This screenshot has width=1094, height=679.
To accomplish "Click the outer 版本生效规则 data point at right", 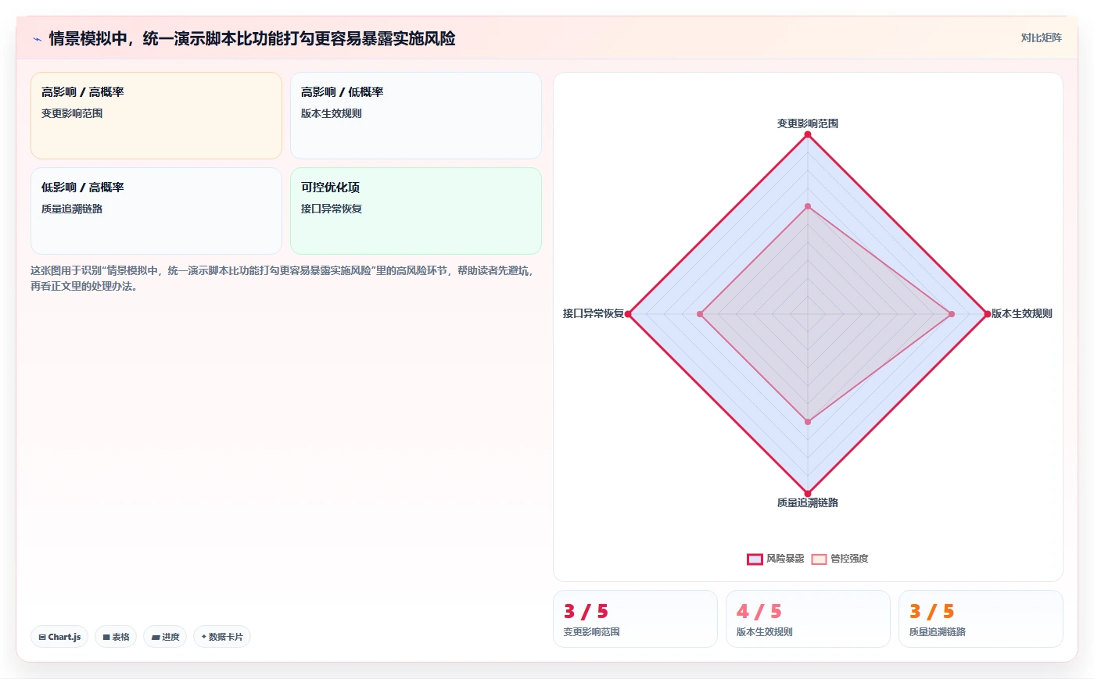I will (x=988, y=314).
